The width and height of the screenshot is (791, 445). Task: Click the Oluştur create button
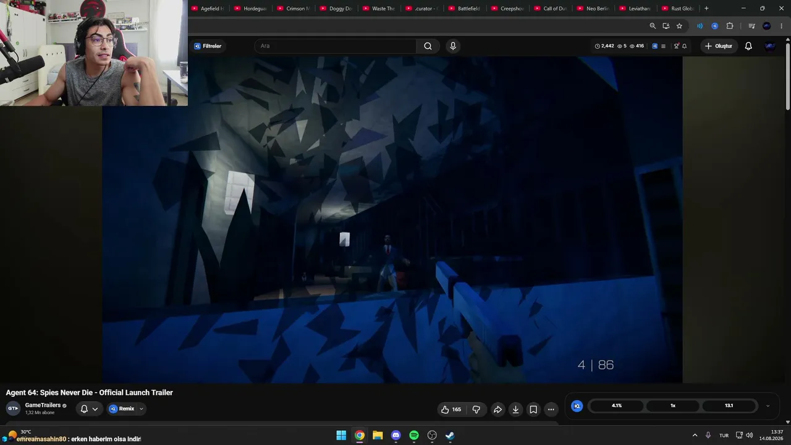(x=719, y=46)
